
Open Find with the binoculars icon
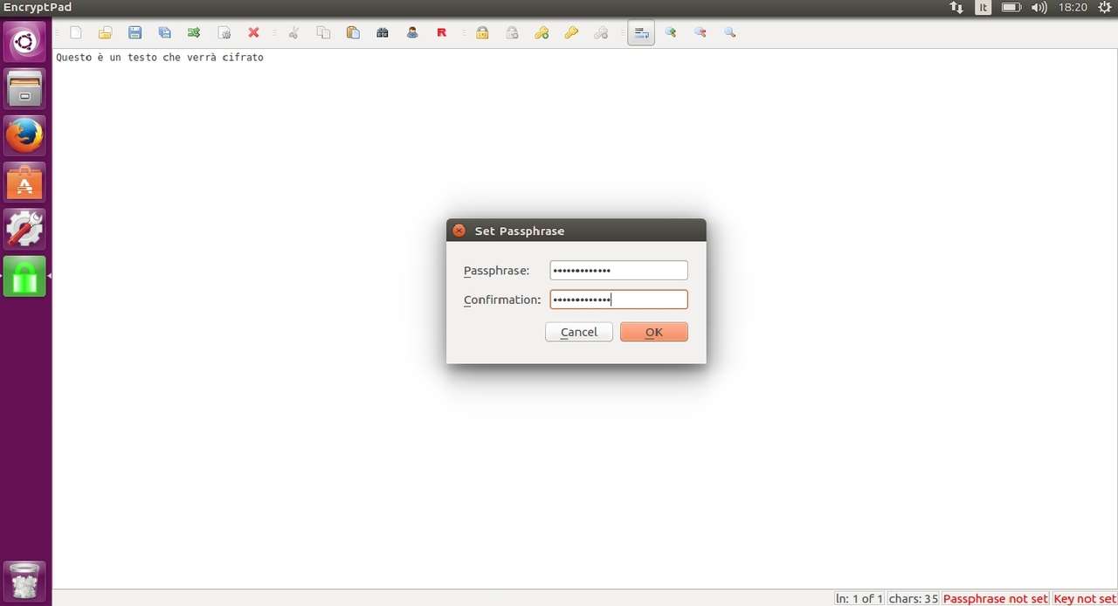tap(383, 33)
